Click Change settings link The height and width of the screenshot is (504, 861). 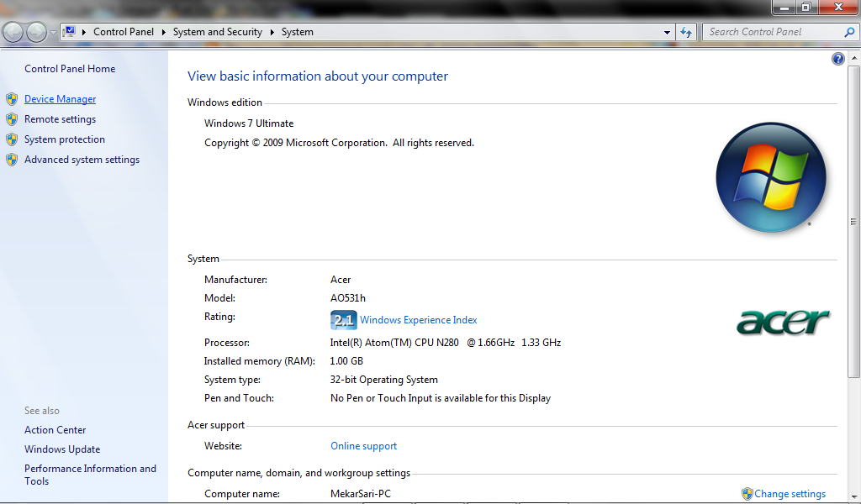pos(790,494)
